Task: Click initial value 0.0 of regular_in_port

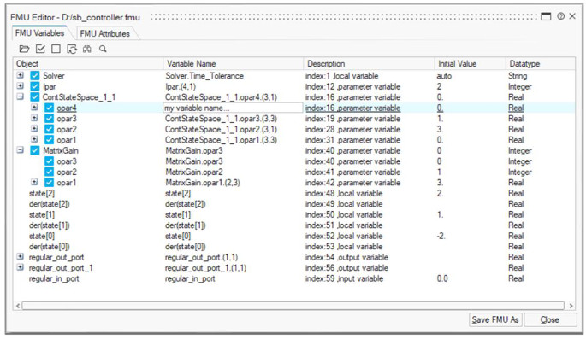Action: [442, 278]
